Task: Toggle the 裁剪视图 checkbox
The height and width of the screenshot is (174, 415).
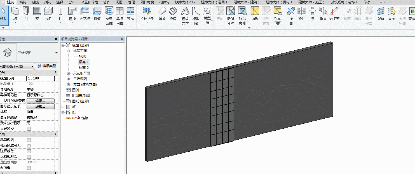Action: [x=29, y=140]
